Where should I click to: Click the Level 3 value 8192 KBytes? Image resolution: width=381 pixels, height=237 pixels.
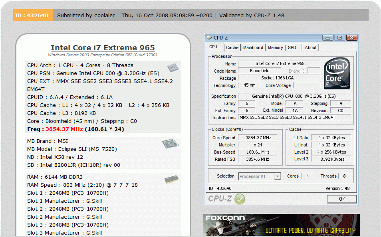coord(331,159)
